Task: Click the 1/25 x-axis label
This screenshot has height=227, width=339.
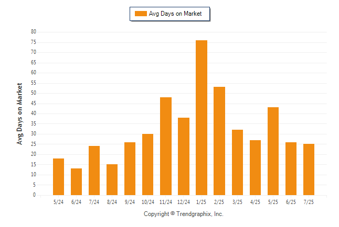Action: 202,202
